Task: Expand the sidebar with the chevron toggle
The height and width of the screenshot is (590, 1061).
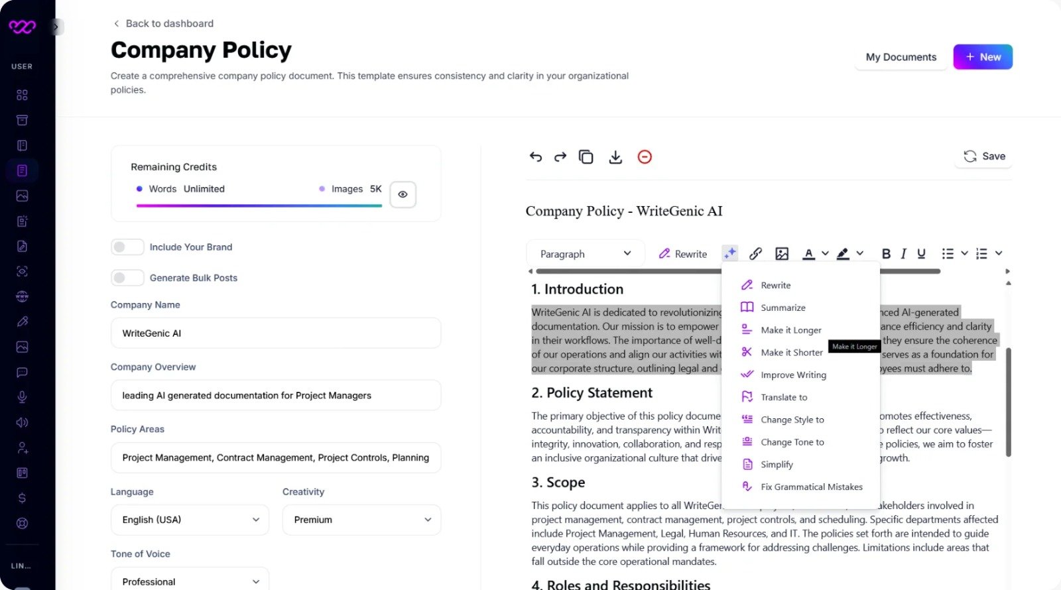Action: pyautogui.click(x=56, y=27)
